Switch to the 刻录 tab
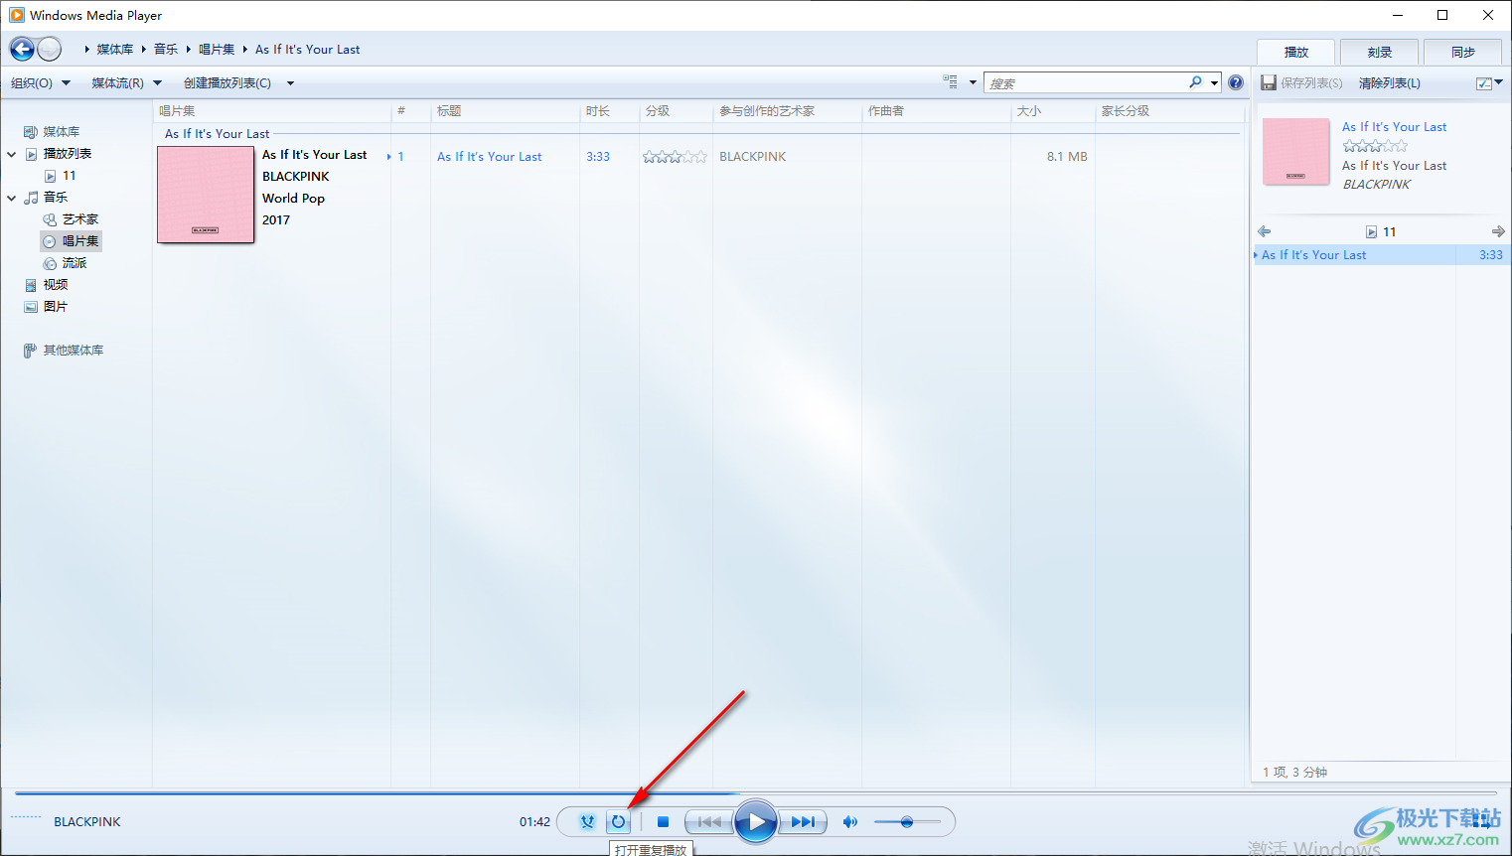The image size is (1512, 856). click(1379, 52)
